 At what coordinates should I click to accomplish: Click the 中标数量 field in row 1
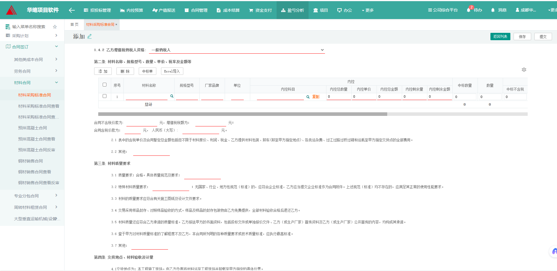coord(465,97)
